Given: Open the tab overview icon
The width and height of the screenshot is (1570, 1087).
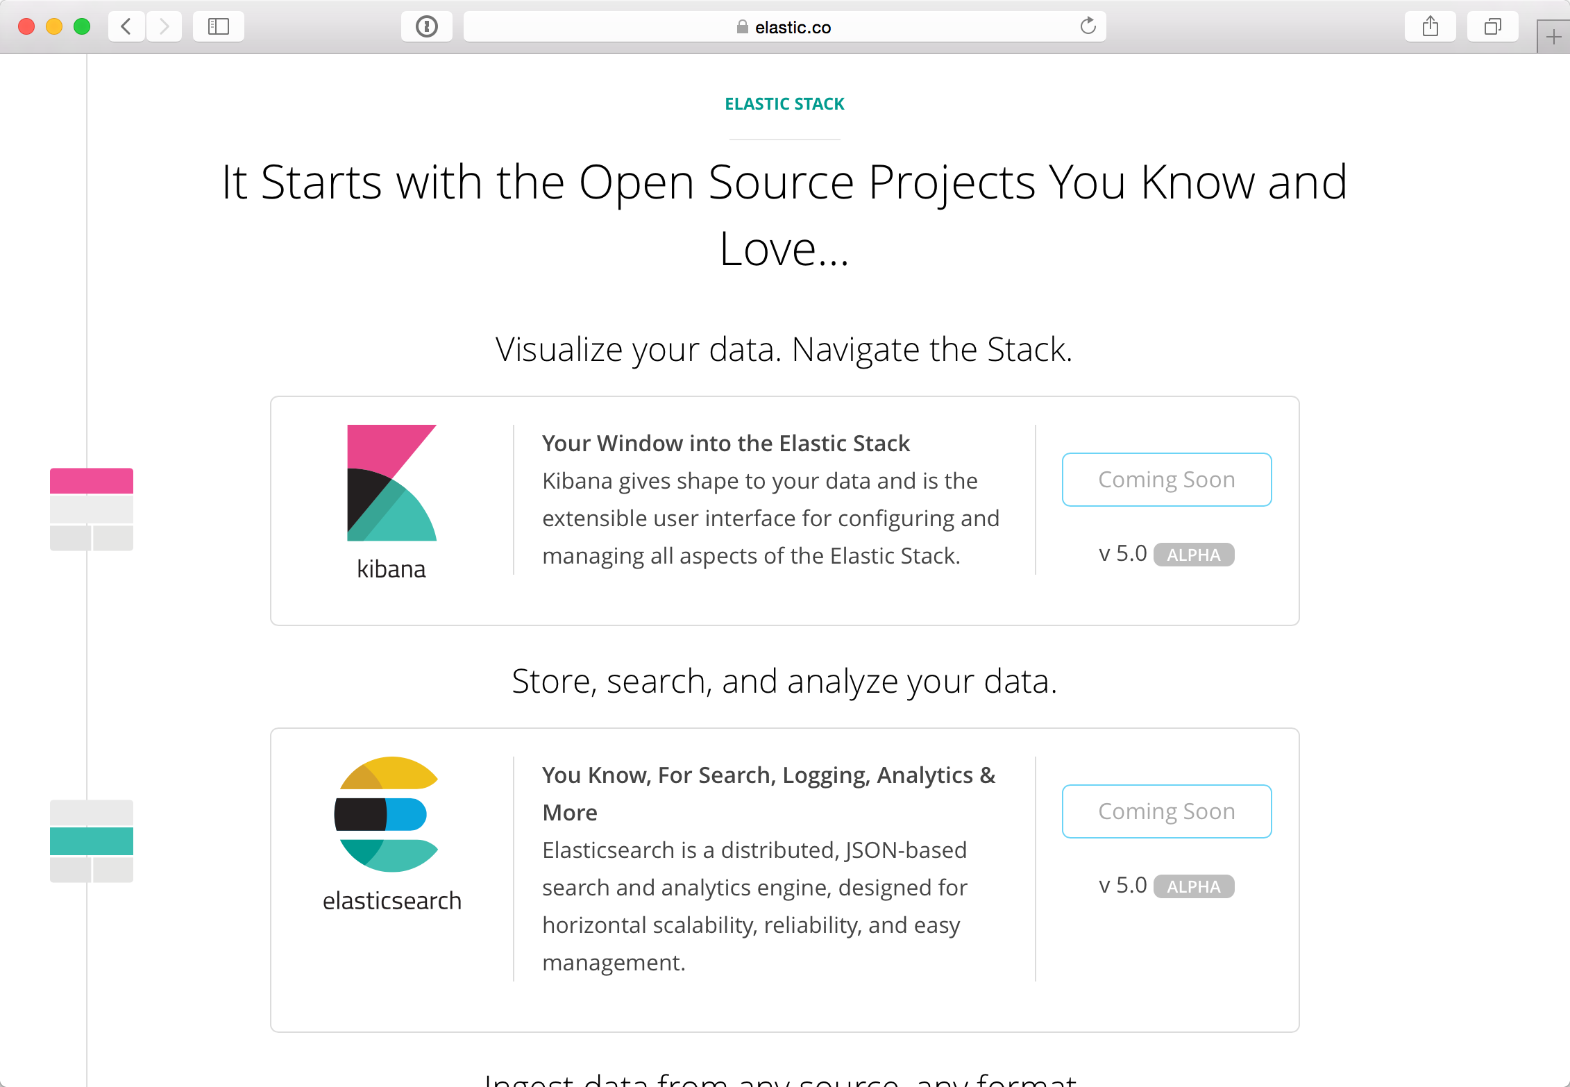Looking at the screenshot, I should coord(1492,26).
